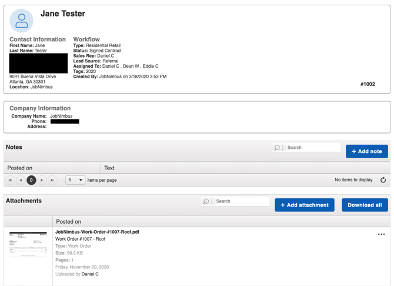Refresh the notes list
This screenshot has height=286, width=394.
click(x=383, y=180)
